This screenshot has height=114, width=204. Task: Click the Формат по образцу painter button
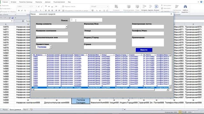click(8, 11)
